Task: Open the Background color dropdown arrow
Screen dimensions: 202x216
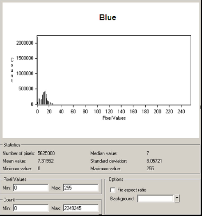Action: 177,198
